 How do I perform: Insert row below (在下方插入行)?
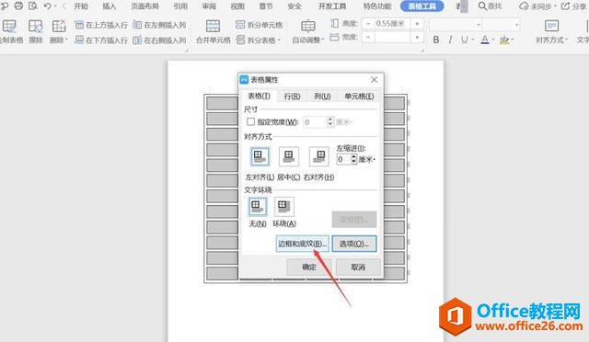point(101,40)
